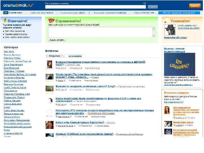The image size is (204, 153).
Task: Open the 'Пользуюсь IPTV плеером' question link
Action: tap(105, 112)
